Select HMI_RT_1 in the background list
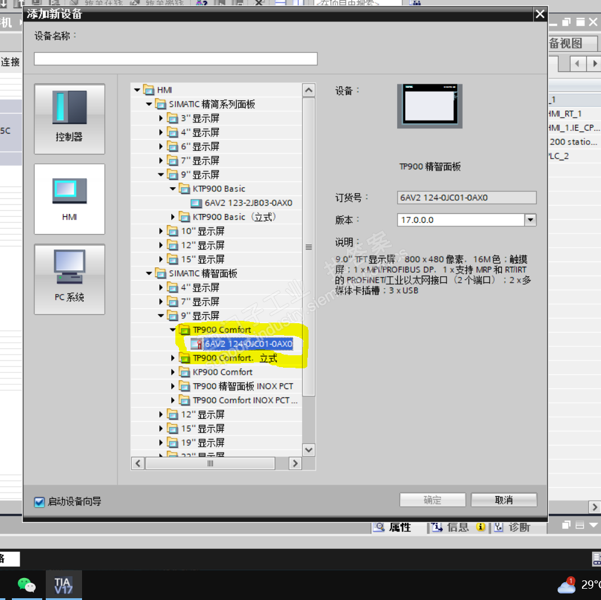 click(565, 114)
